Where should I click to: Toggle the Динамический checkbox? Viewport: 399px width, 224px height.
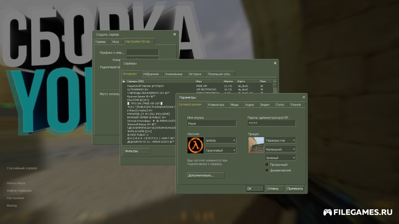click(267, 171)
